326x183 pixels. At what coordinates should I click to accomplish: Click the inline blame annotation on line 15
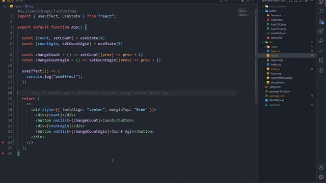102,93
